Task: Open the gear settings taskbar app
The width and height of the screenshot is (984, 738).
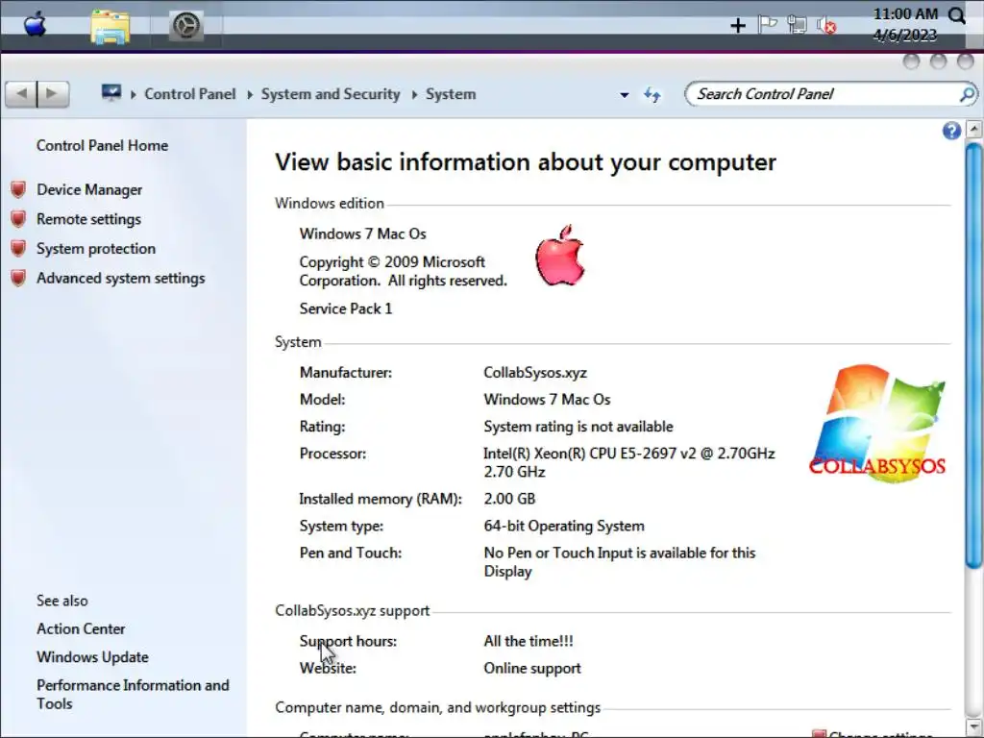Action: click(x=186, y=26)
